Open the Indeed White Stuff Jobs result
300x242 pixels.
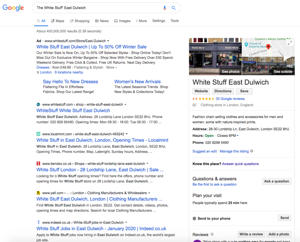[101, 229]
